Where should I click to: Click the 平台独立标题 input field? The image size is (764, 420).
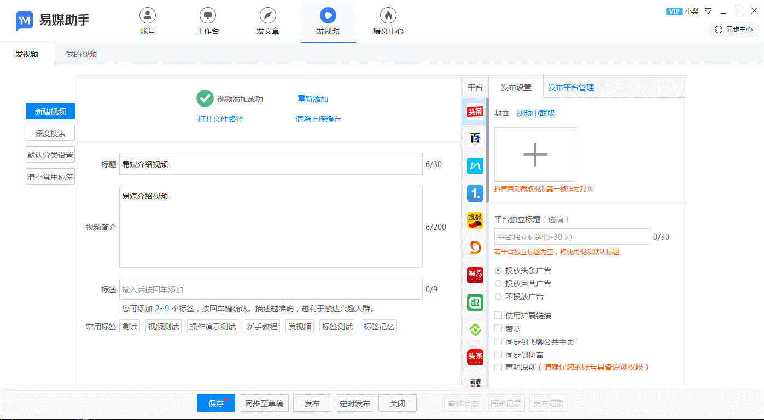[572, 236]
